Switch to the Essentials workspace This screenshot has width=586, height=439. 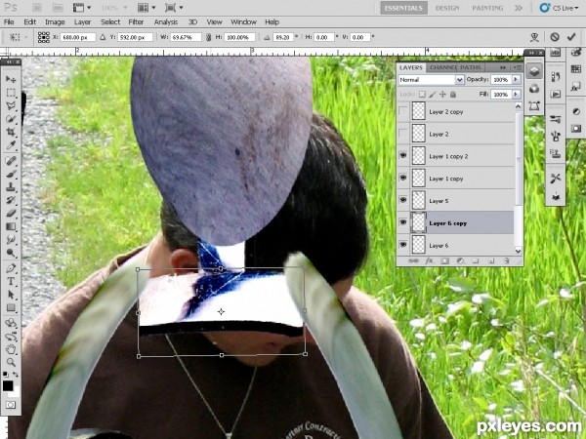coord(403,8)
